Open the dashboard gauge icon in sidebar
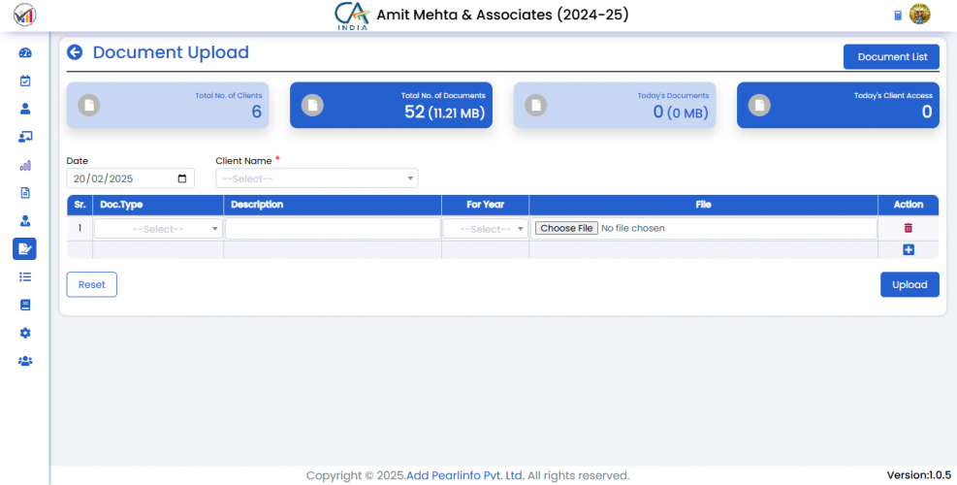 (25, 52)
